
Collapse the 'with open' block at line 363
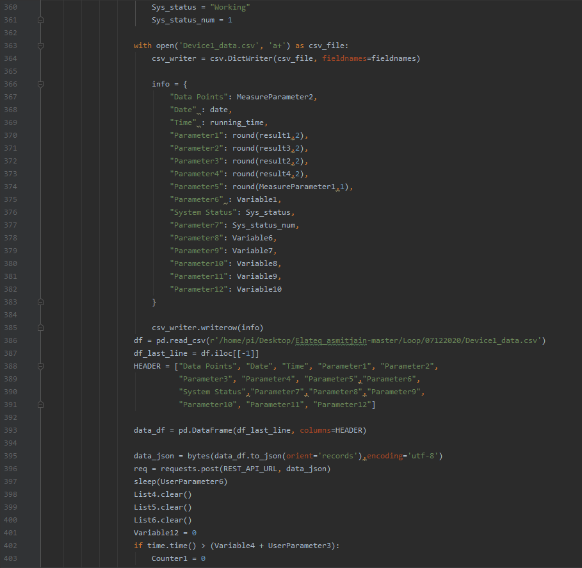[41, 46]
